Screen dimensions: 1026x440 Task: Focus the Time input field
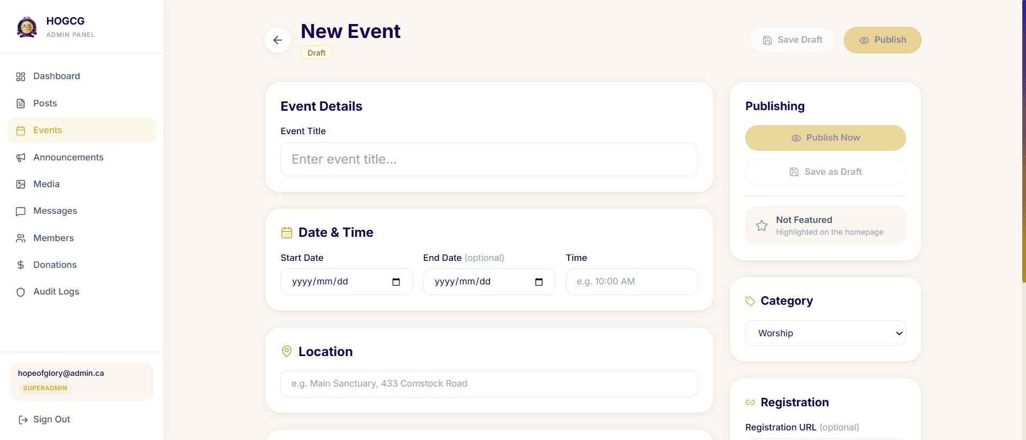point(632,282)
